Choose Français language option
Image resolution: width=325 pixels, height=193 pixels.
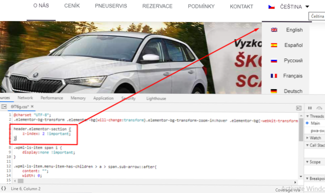[293, 76]
